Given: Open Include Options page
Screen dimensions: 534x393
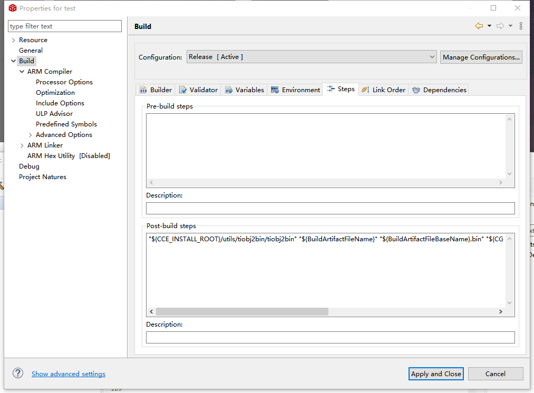Looking at the screenshot, I should click(60, 103).
